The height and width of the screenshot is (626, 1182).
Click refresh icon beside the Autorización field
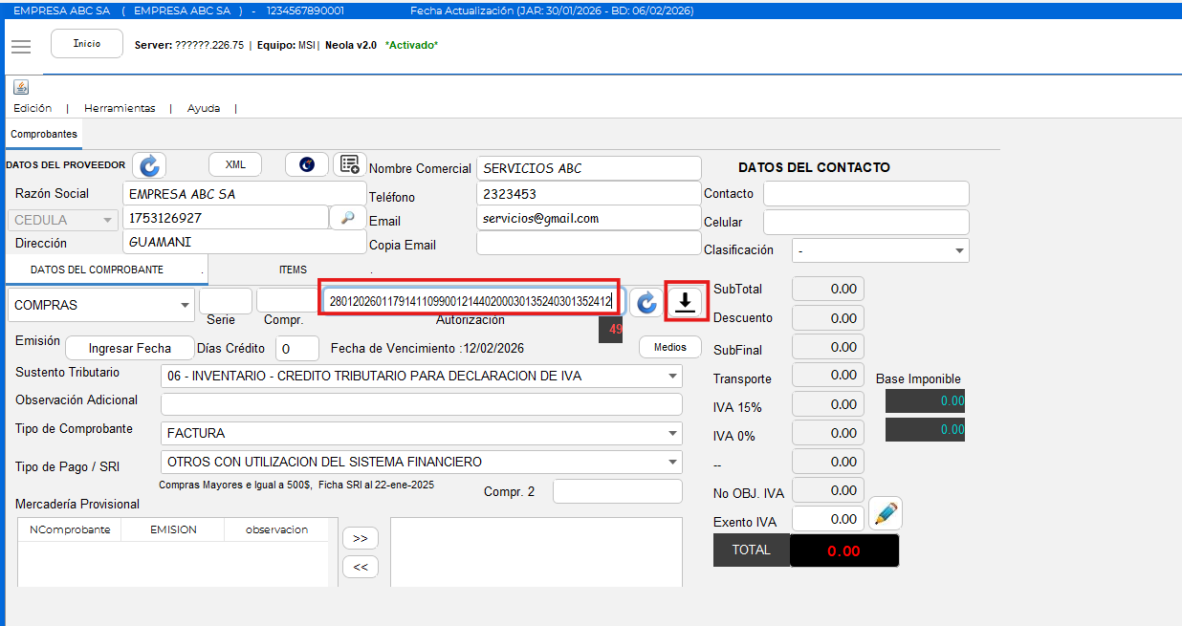[647, 302]
